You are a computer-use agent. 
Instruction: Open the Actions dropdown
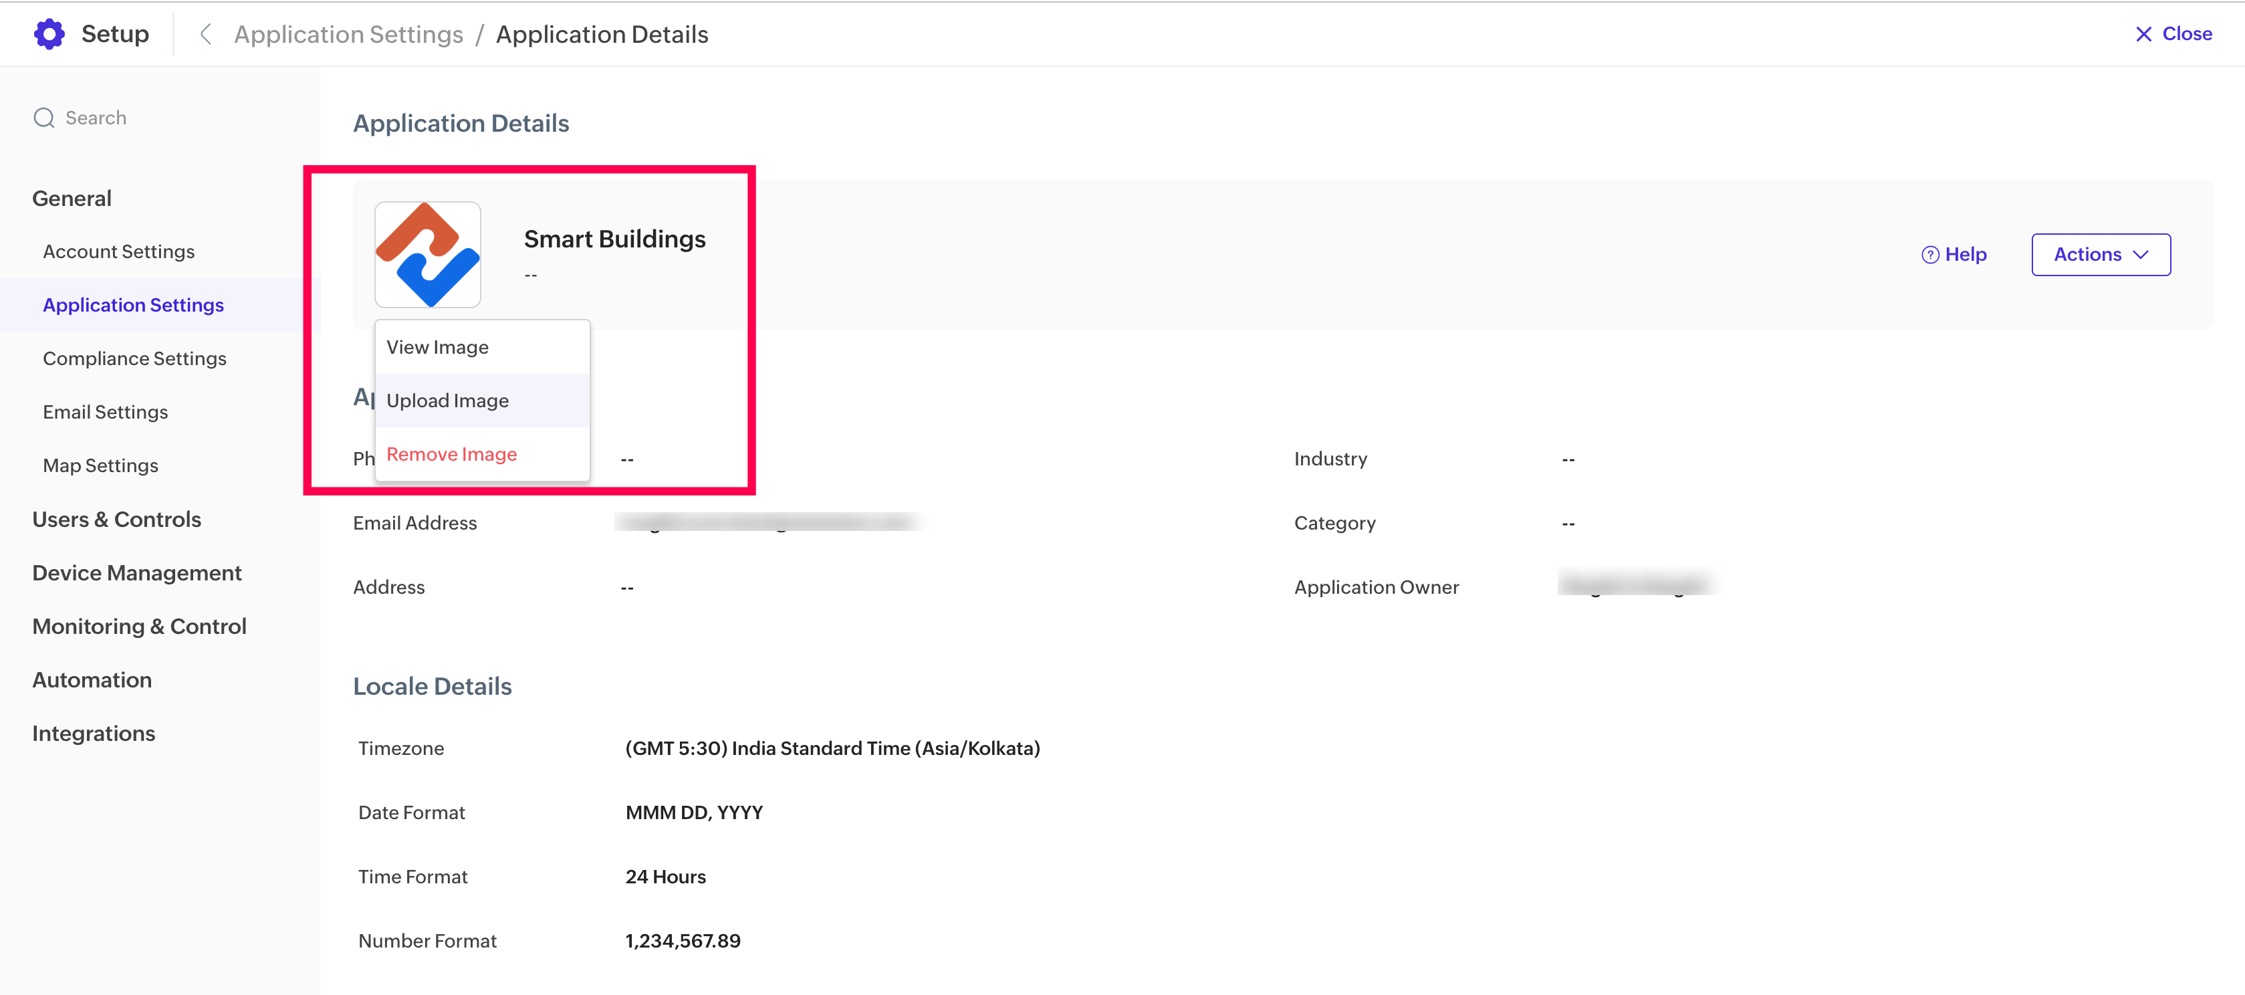click(2101, 255)
